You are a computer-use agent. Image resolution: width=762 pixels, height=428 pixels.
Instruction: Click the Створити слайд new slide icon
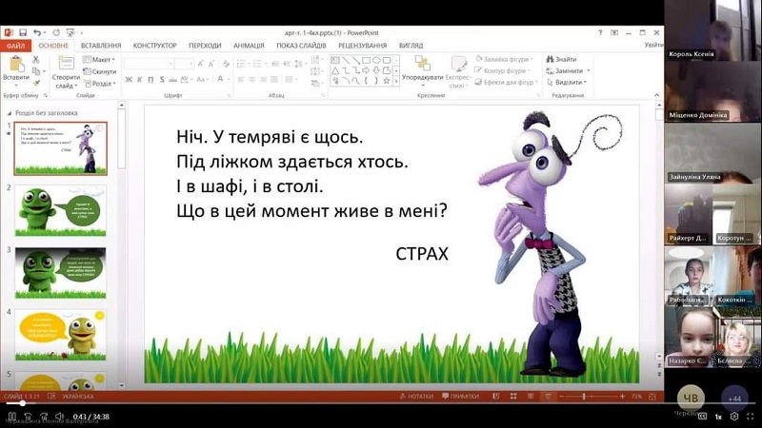(x=66, y=64)
